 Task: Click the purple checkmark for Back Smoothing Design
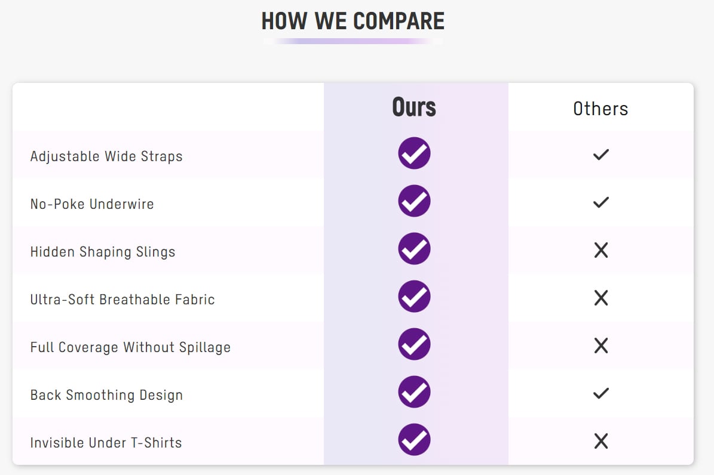coord(414,392)
